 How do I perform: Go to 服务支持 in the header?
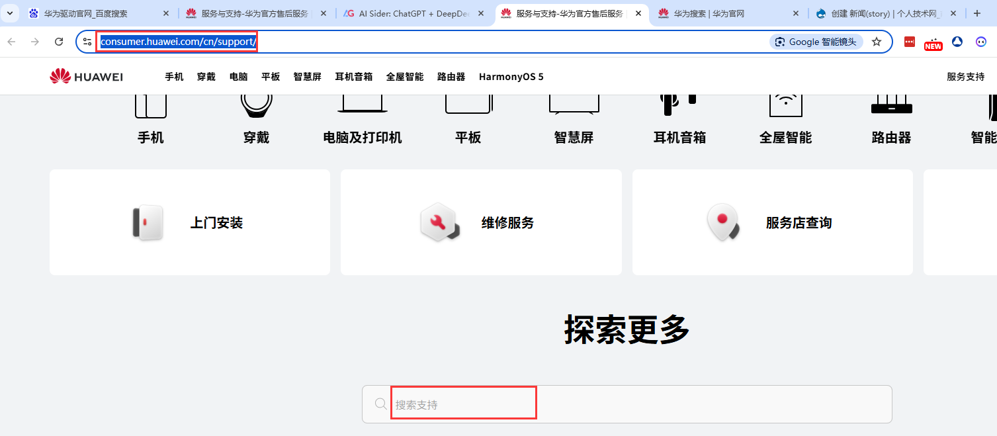(965, 77)
